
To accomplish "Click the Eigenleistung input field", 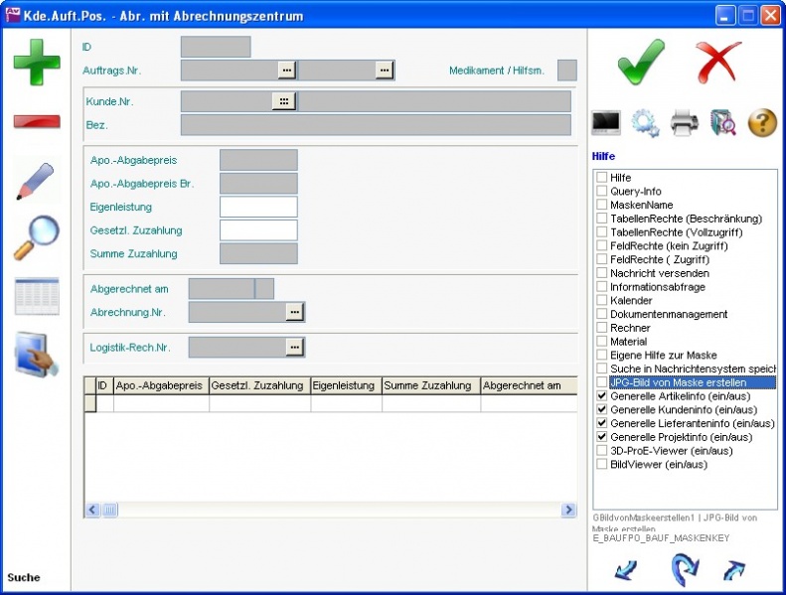I will point(258,207).
